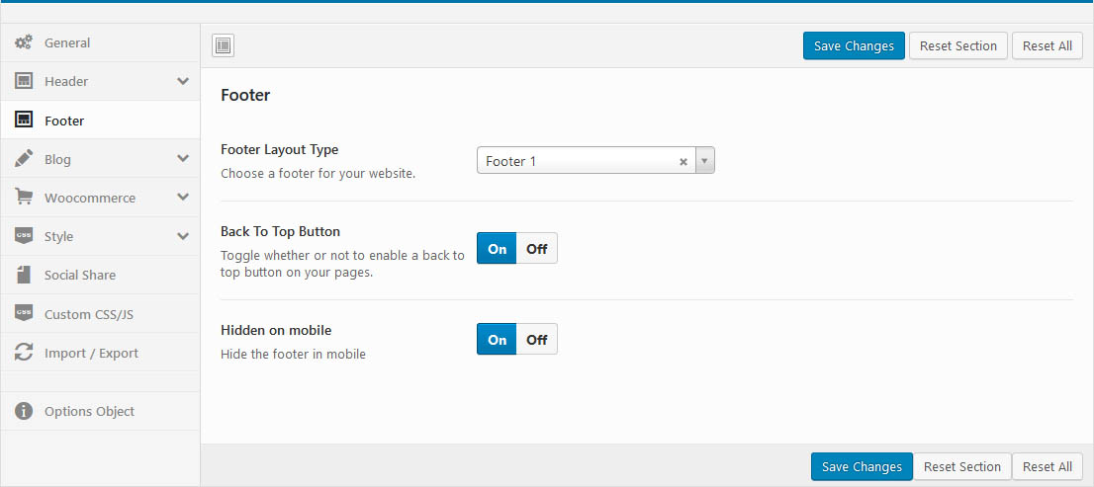Clear the Footer 1 selection with the x
Viewport: 1094px width, 487px height.
[x=683, y=162]
